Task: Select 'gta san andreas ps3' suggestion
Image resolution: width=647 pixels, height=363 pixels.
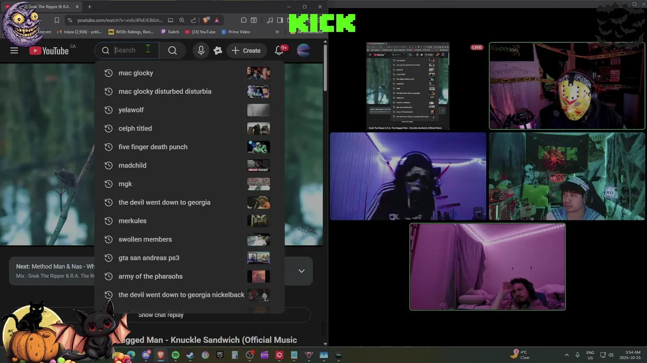Action: coord(189,258)
